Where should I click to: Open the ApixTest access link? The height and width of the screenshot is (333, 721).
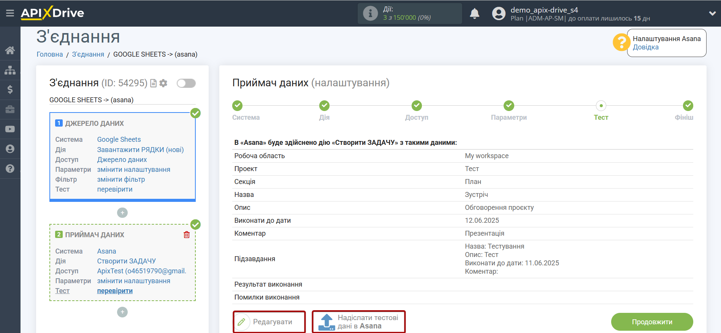tap(142, 271)
